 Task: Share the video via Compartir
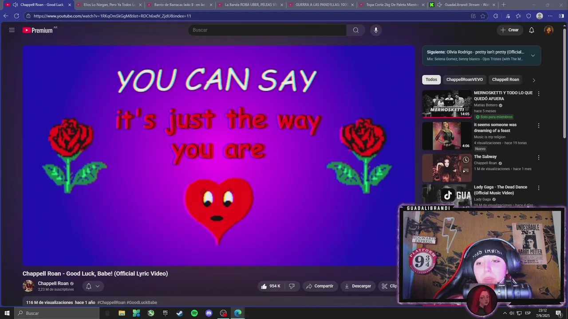click(320, 286)
